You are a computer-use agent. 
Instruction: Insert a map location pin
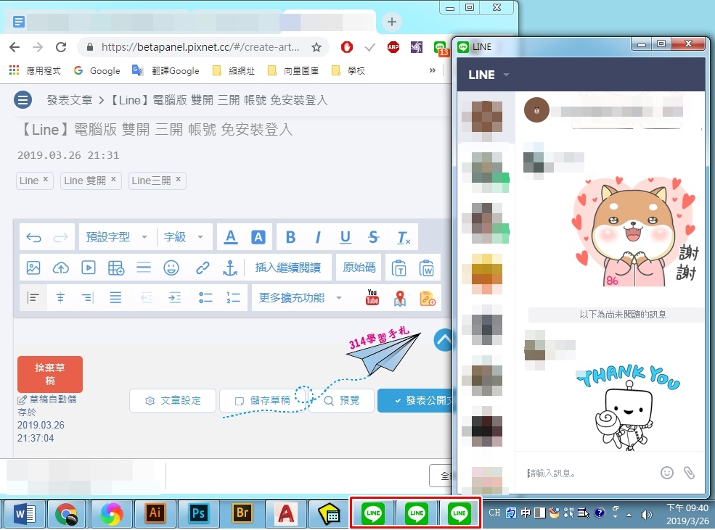point(400,298)
